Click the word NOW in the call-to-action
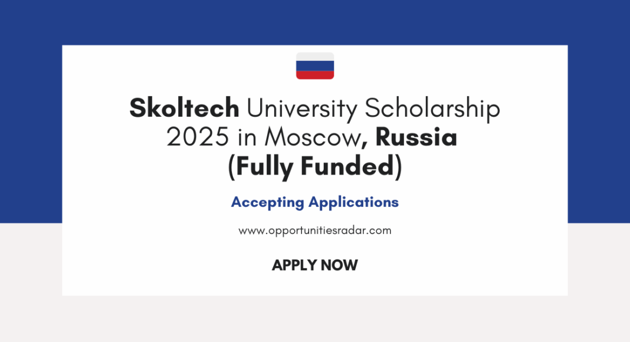630x342 pixels. [339, 265]
